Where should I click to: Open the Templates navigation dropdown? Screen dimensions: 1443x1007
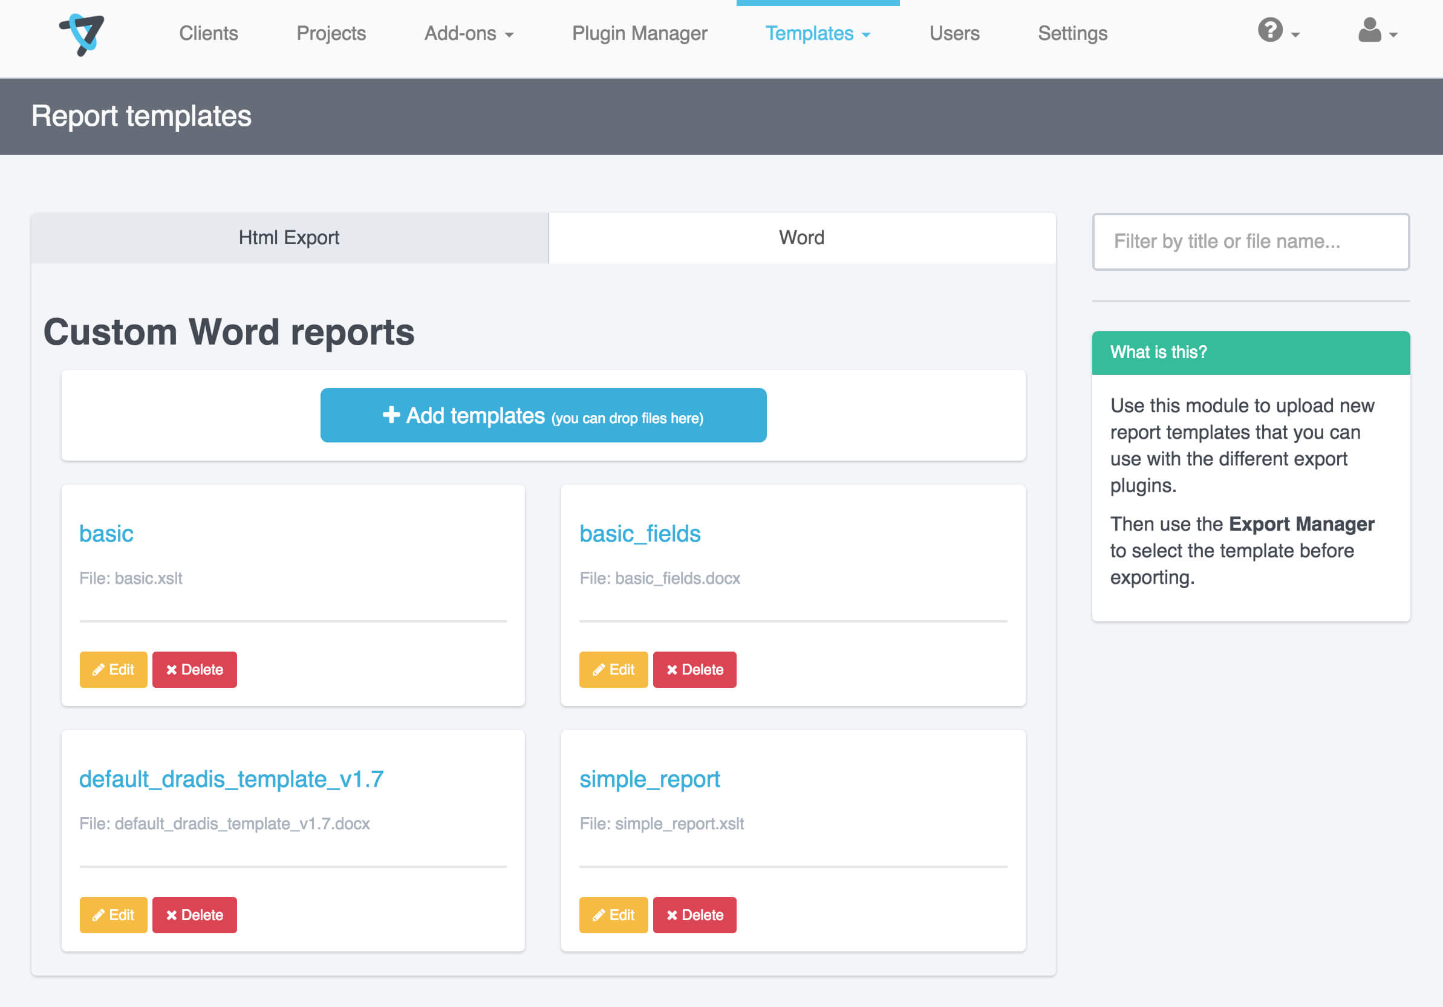pos(821,33)
